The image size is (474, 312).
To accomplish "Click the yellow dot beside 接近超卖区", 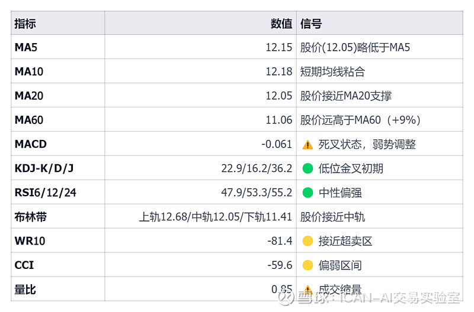I will pyautogui.click(x=307, y=241).
